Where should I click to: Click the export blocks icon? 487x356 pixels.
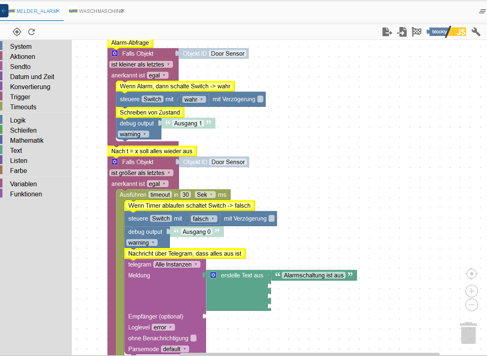(387, 32)
